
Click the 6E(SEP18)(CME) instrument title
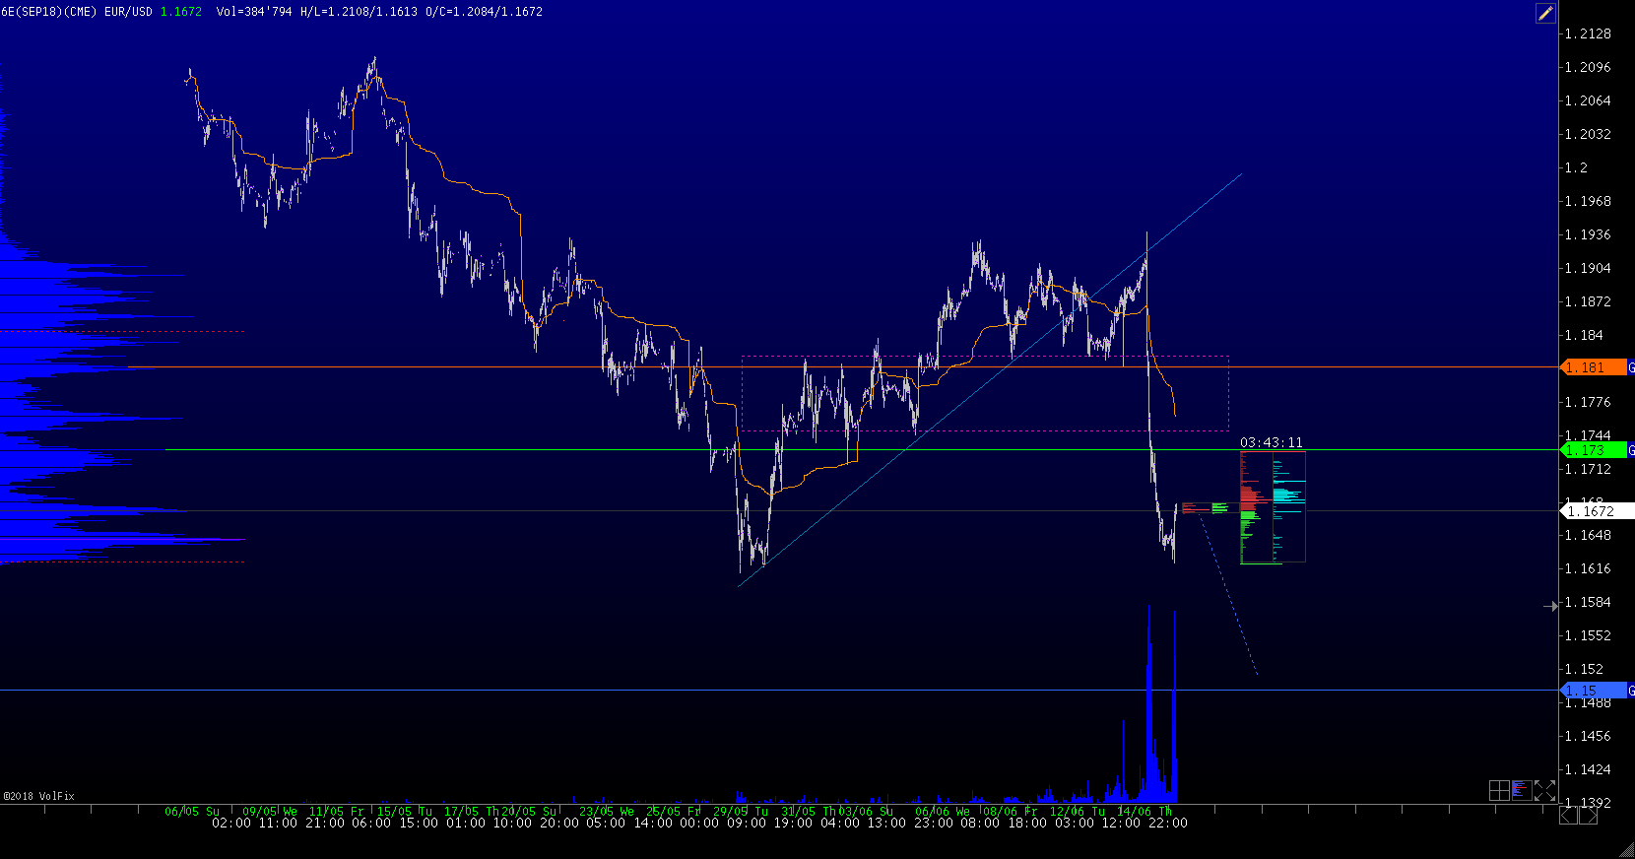pos(48,12)
